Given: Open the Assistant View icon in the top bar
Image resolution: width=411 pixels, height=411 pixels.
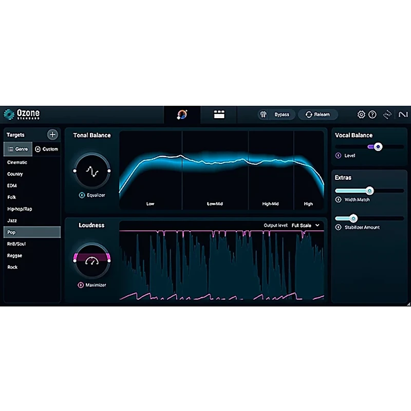Looking at the screenshot, I should (182, 114).
